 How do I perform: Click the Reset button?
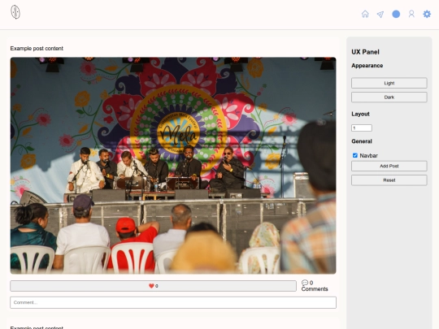point(389,180)
